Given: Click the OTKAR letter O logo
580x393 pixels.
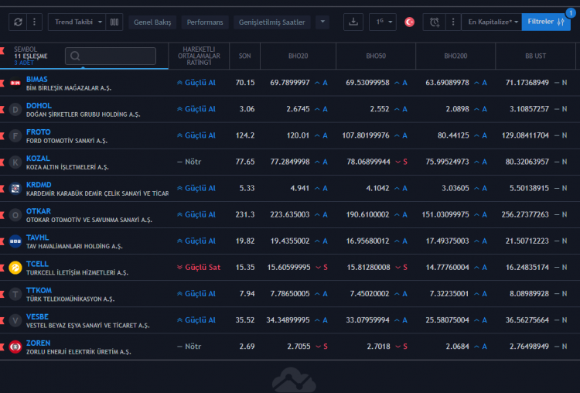Looking at the screenshot, I should (x=15, y=215).
